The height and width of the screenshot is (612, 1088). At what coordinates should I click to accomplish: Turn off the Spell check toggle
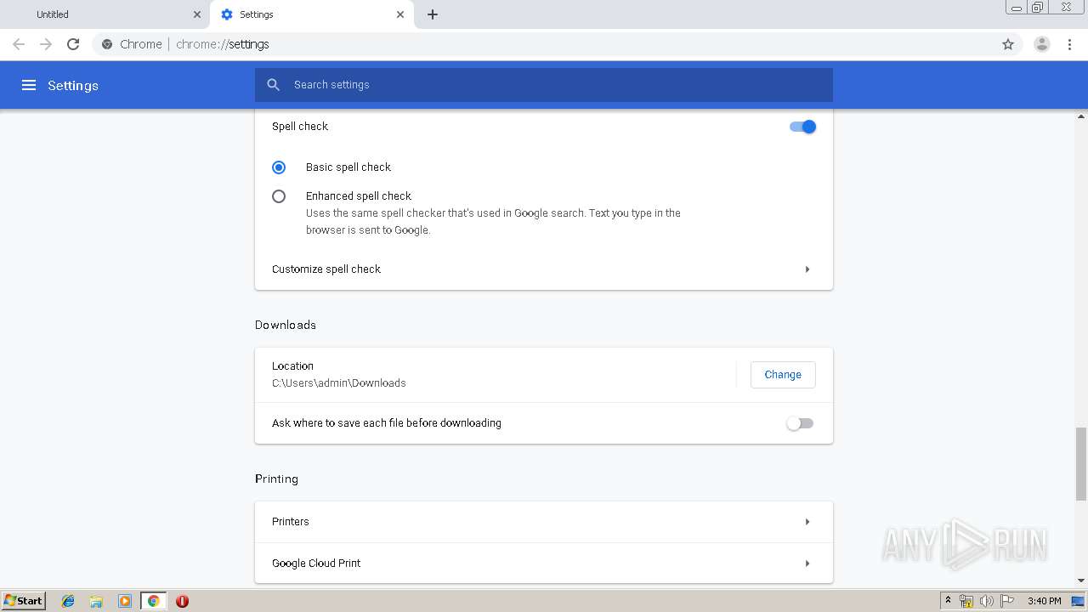point(802,127)
